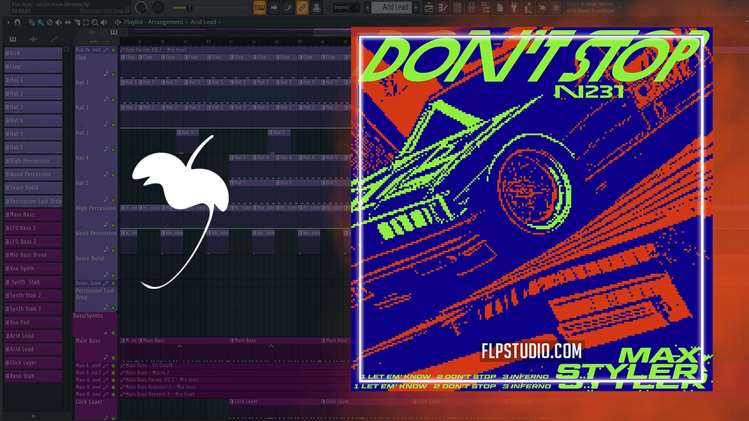Image resolution: width=749 pixels, height=421 pixels.
Task: Toggle the main snap magnet icon
Action: click(x=17, y=22)
